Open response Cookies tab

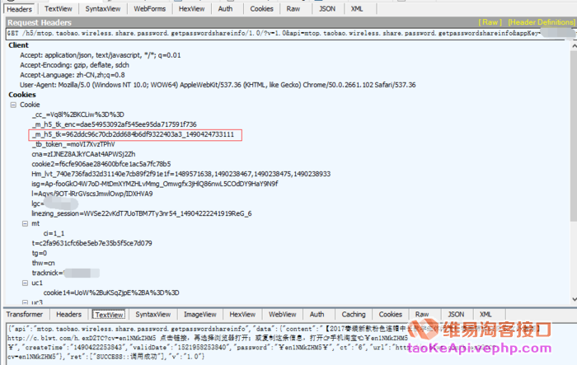[390, 314]
